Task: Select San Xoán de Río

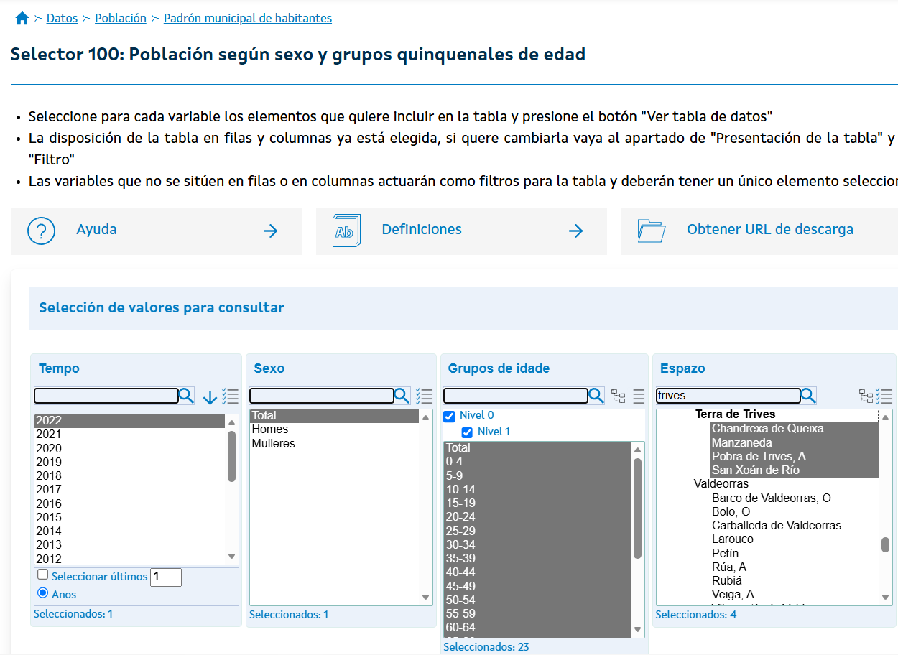Action: click(795, 470)
